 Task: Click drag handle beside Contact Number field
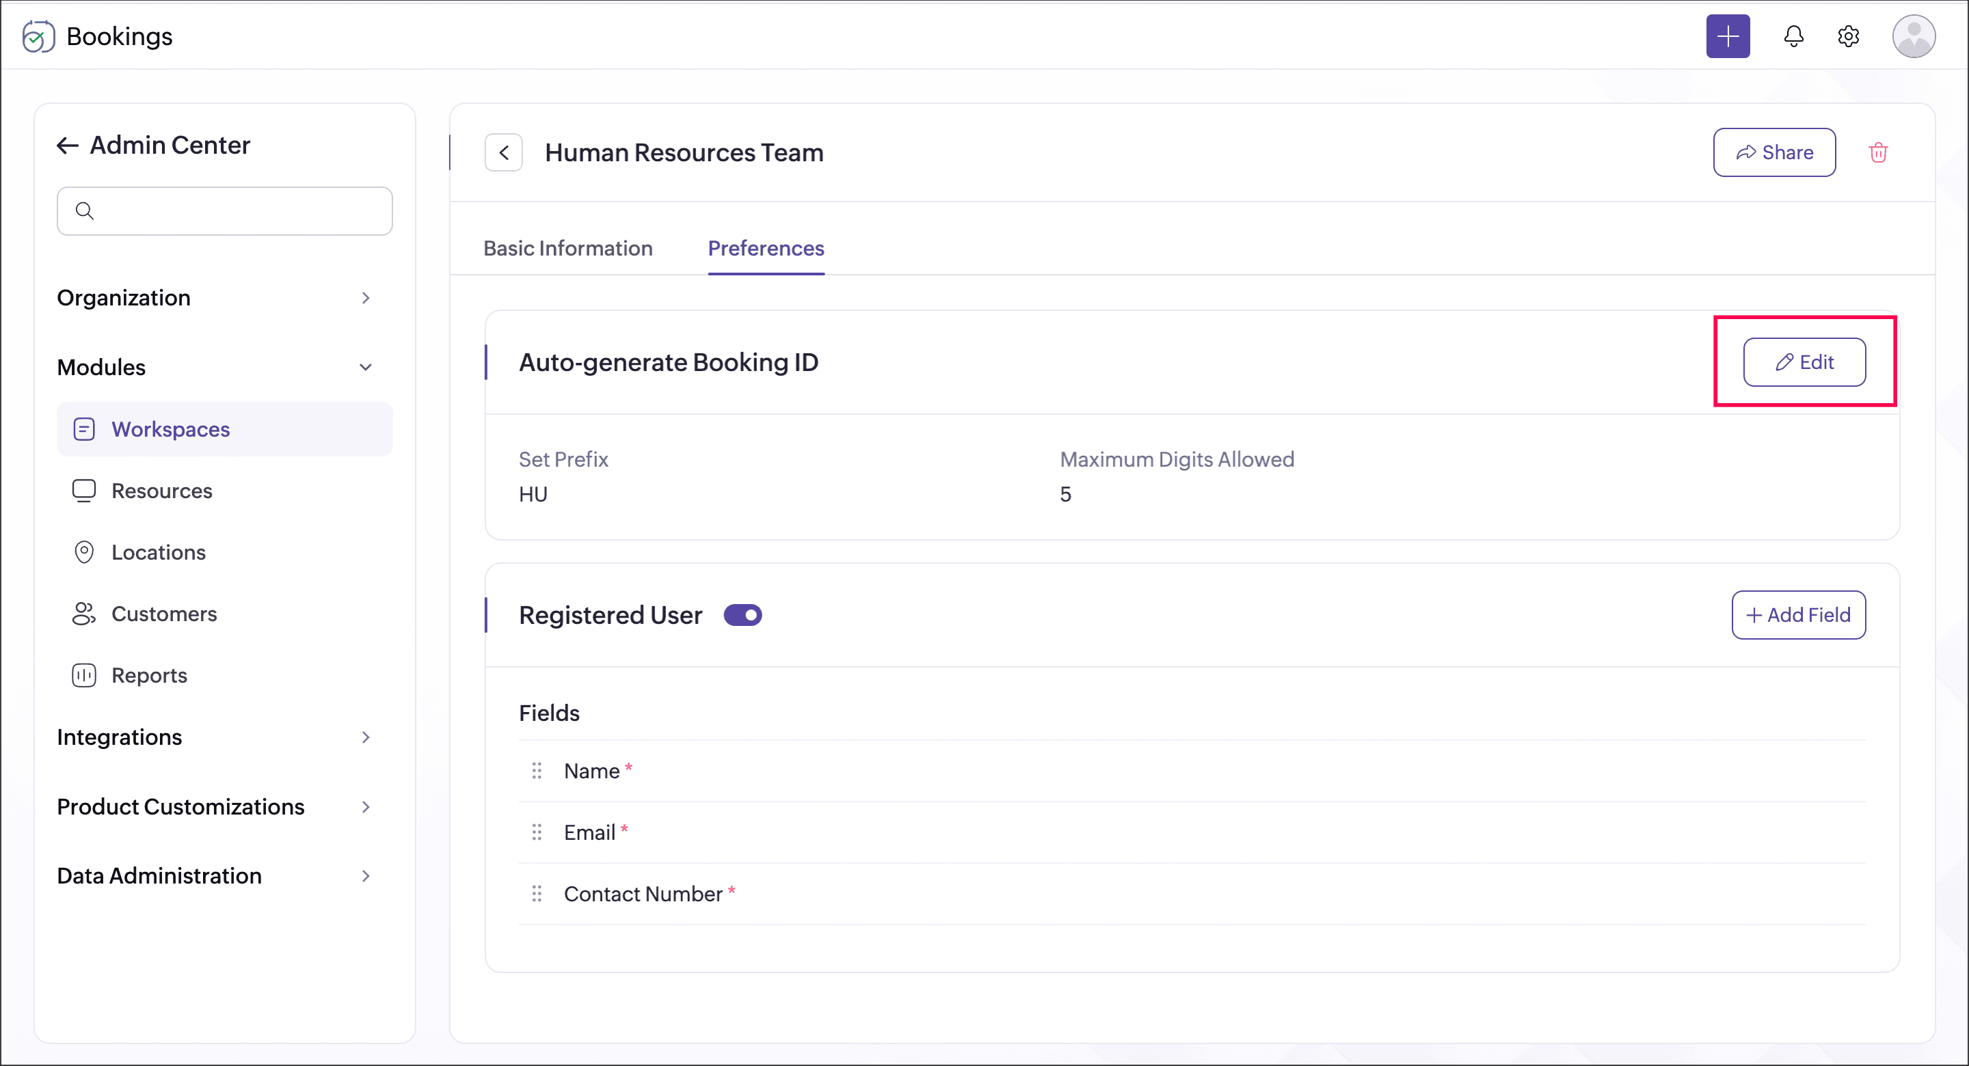(x=537, y=893)
